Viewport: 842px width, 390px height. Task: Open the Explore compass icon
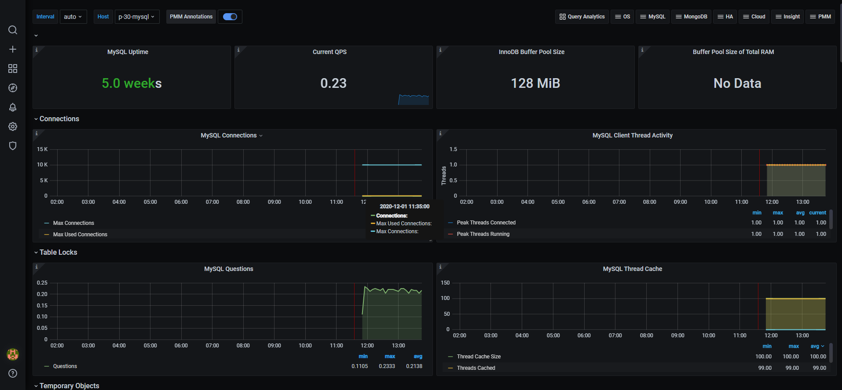pos(13,88)
